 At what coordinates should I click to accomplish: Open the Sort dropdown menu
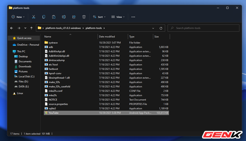pos(99,17)
